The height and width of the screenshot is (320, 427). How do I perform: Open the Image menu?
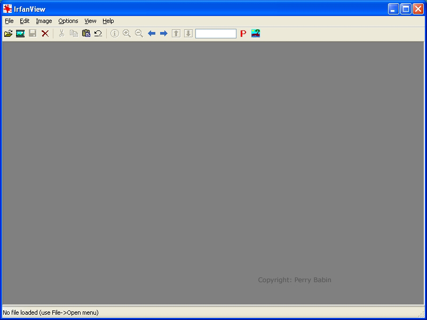[x=44, y=21]
